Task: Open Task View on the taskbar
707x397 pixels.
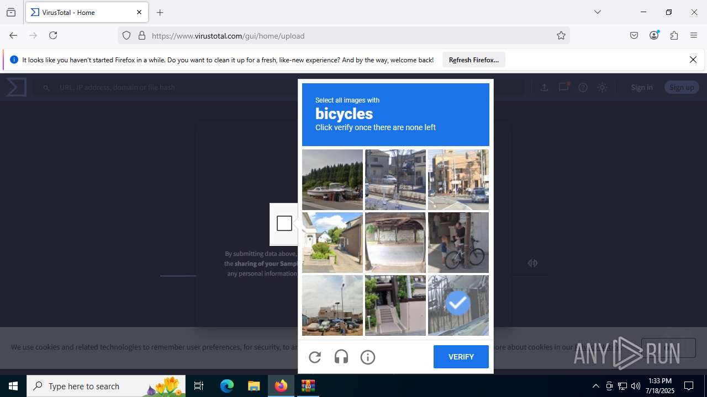Action: point(199,386)
